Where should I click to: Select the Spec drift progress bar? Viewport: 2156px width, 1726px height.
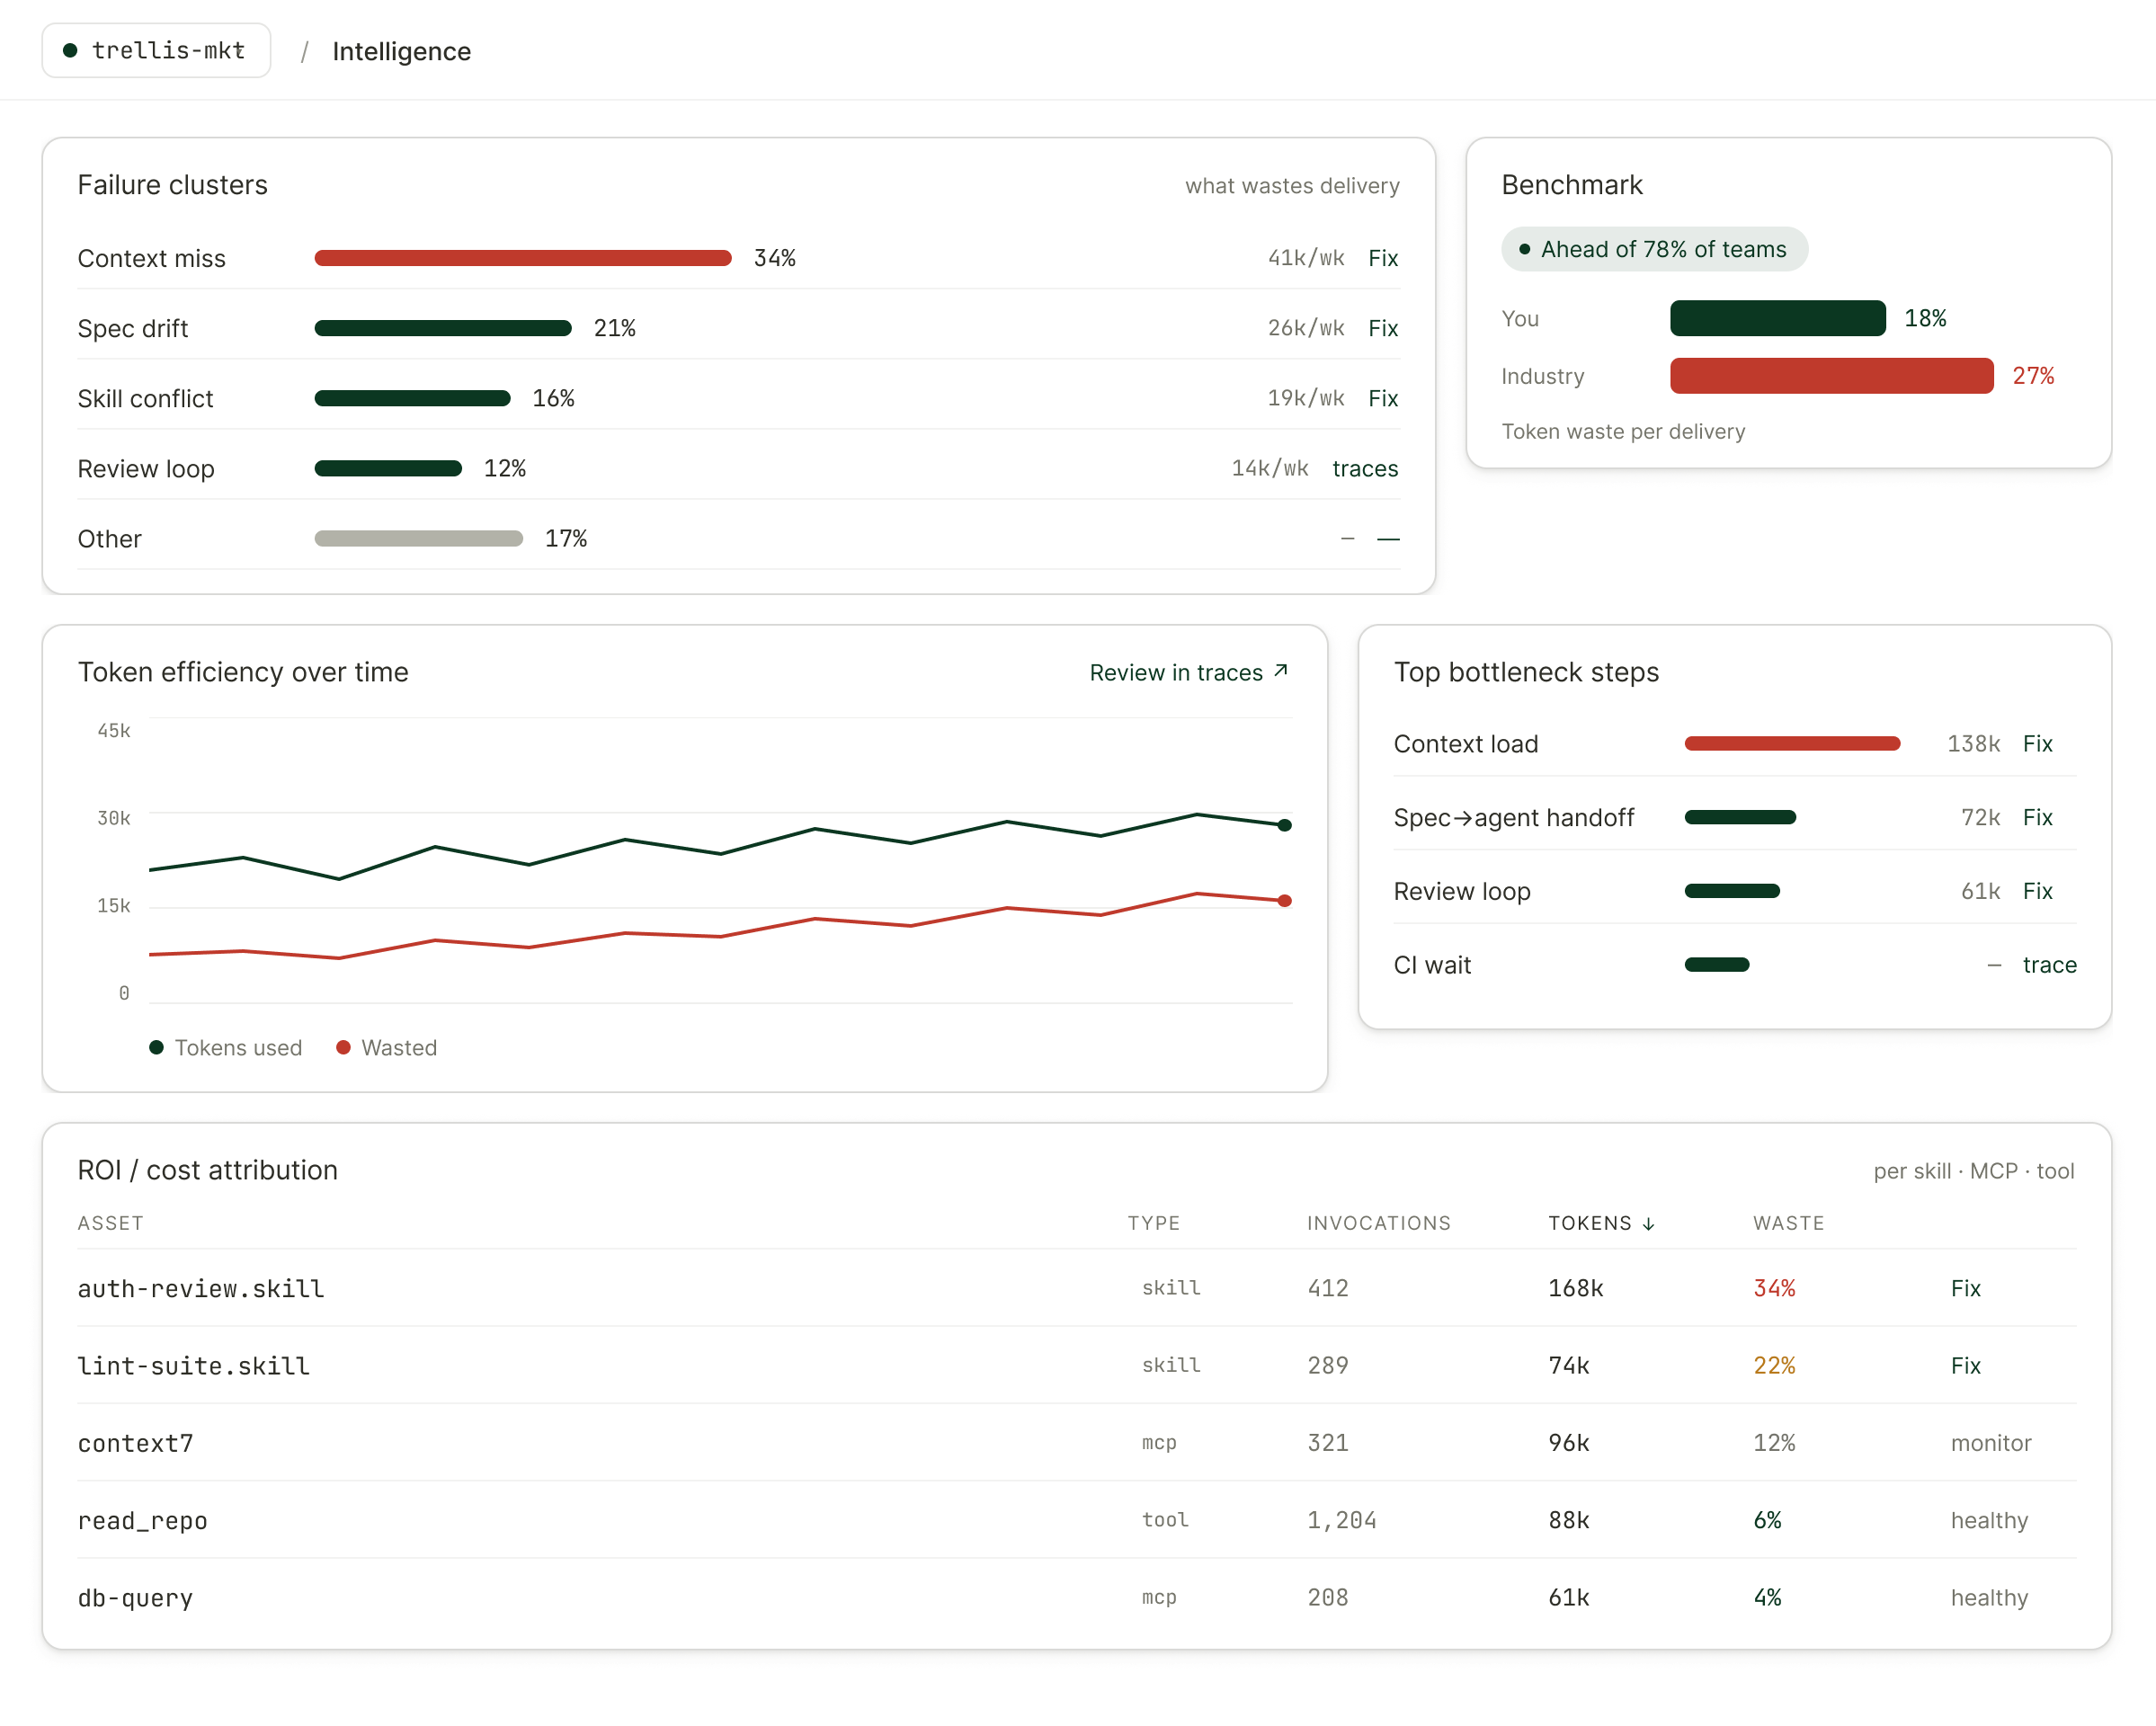(x=443, y=328)
